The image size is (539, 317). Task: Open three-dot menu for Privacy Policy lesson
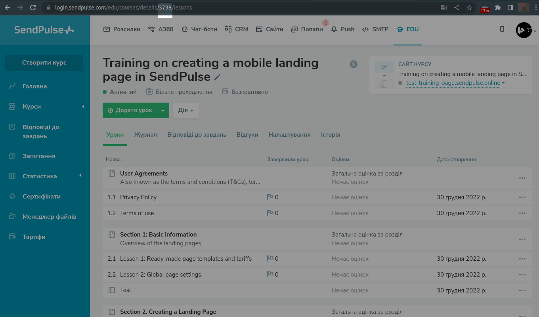click(522, 197)
